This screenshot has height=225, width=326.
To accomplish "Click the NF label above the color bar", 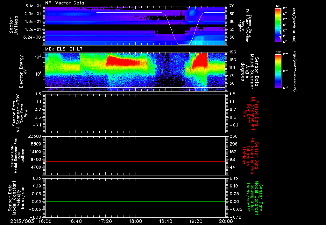I will coord(278,6).
